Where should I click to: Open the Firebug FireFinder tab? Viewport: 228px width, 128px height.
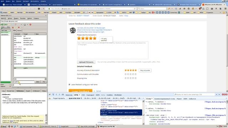point(118,95)
